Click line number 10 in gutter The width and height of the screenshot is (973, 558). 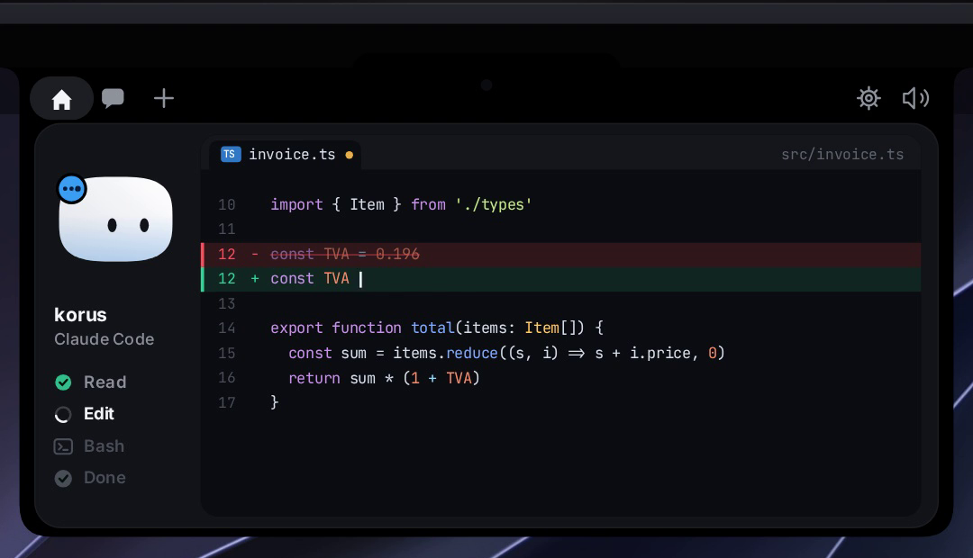(226, 204)
